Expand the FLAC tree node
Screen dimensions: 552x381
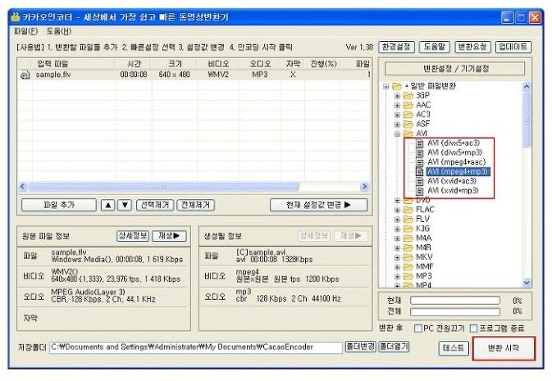click(x=397, y=211)
